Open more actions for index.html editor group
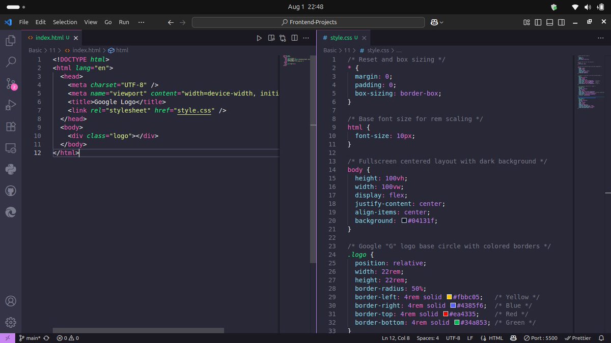The height and width of the screenshot is (343, 611). click(306, 38)
